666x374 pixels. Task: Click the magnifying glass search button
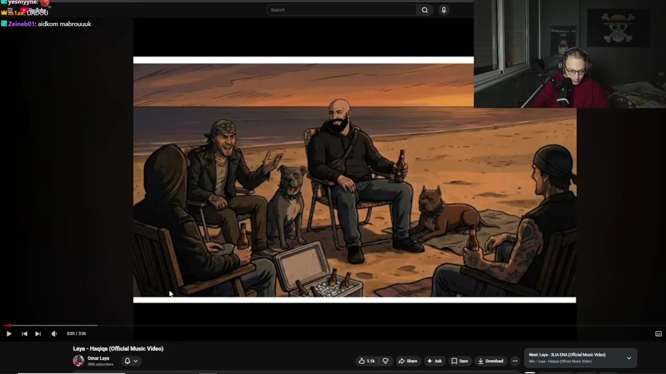(425, 10)
